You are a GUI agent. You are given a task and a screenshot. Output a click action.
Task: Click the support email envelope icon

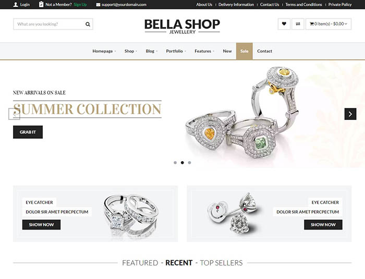[98, 5]
